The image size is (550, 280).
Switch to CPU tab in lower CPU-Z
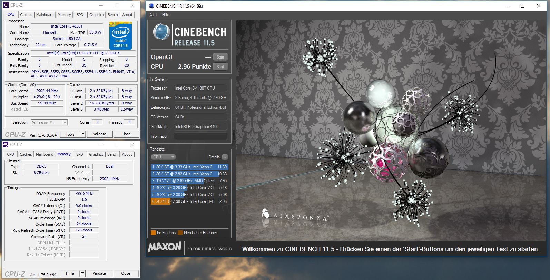10,154
